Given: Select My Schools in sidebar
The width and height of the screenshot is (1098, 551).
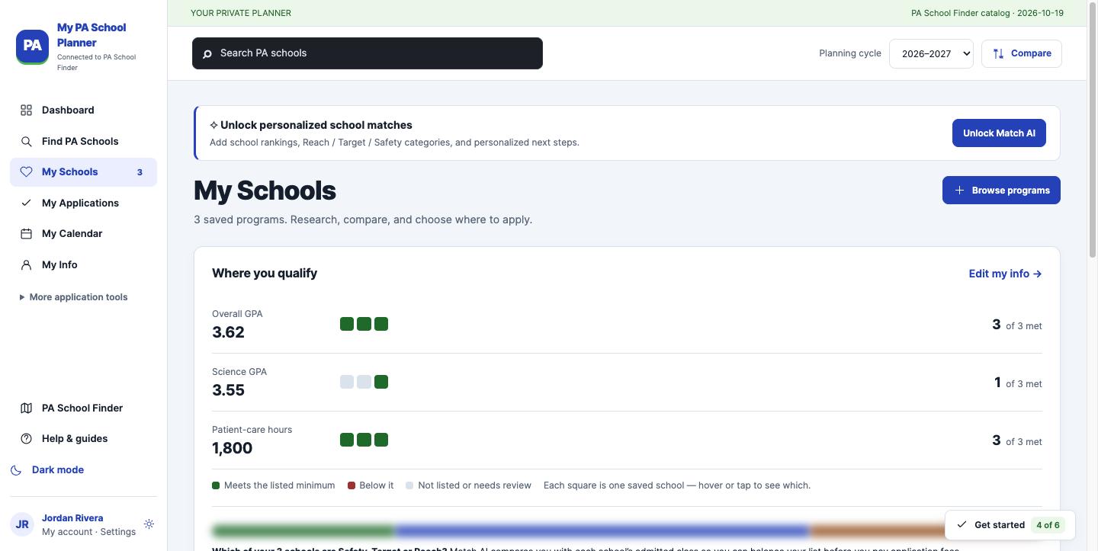Looking at the screenshot, I should point(83,172).
